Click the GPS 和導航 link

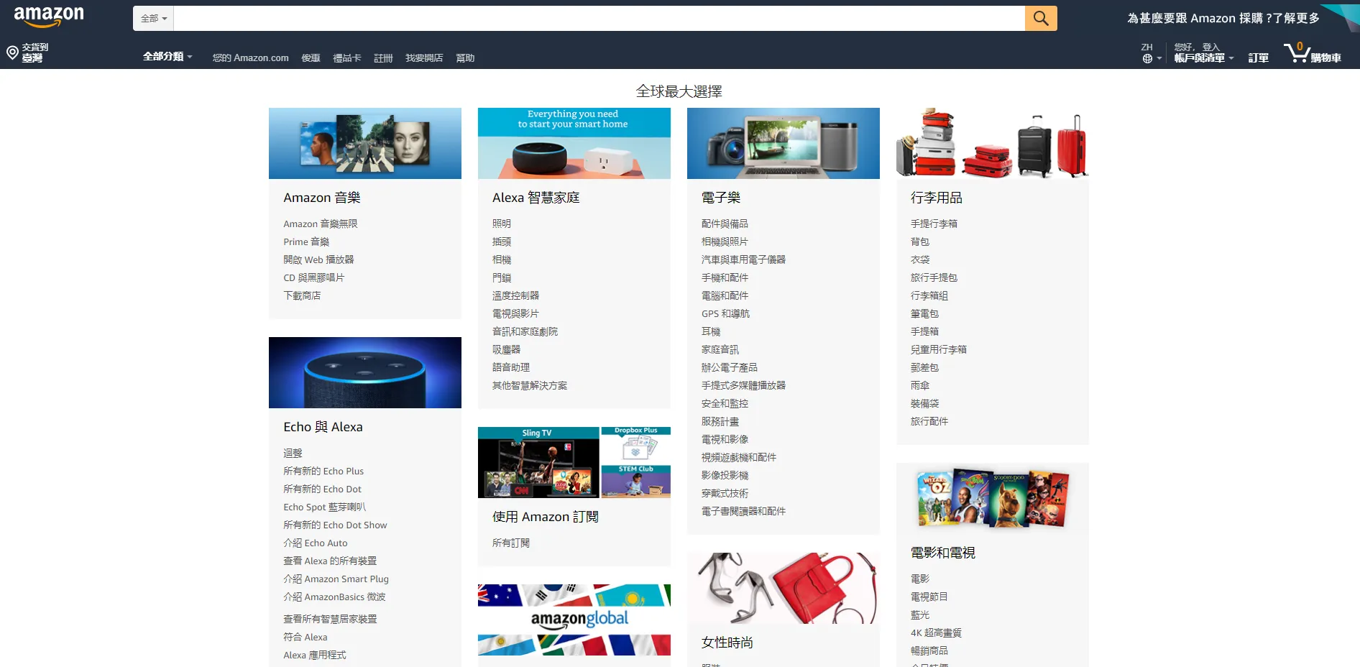726,314
